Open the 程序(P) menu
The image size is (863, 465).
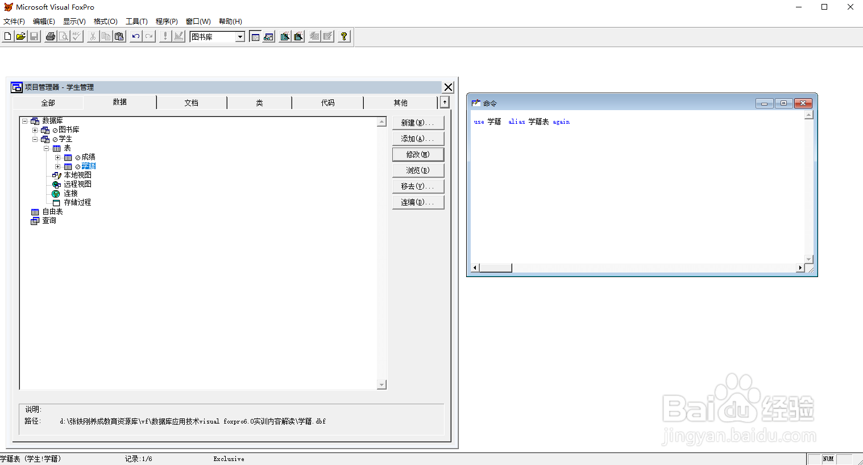pos(167,22)
